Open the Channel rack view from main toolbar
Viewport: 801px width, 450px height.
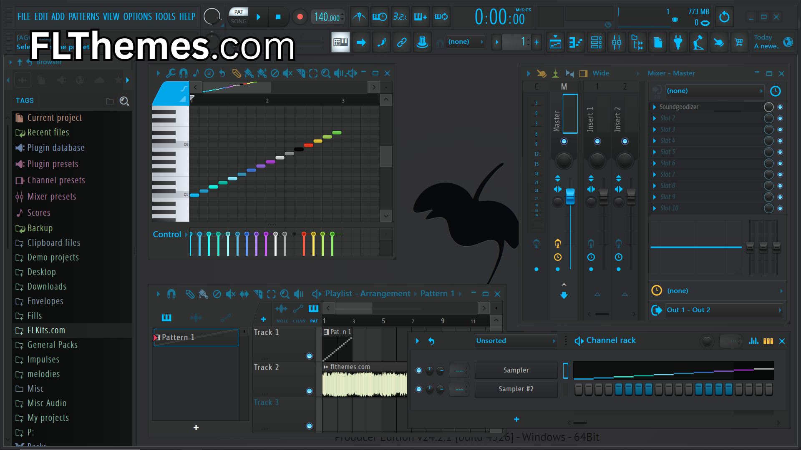(x=596, y=42)
